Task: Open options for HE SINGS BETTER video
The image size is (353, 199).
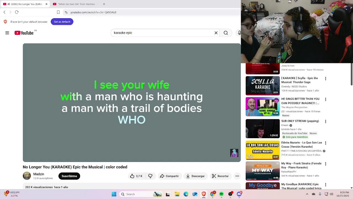Action: coord(325,99)
